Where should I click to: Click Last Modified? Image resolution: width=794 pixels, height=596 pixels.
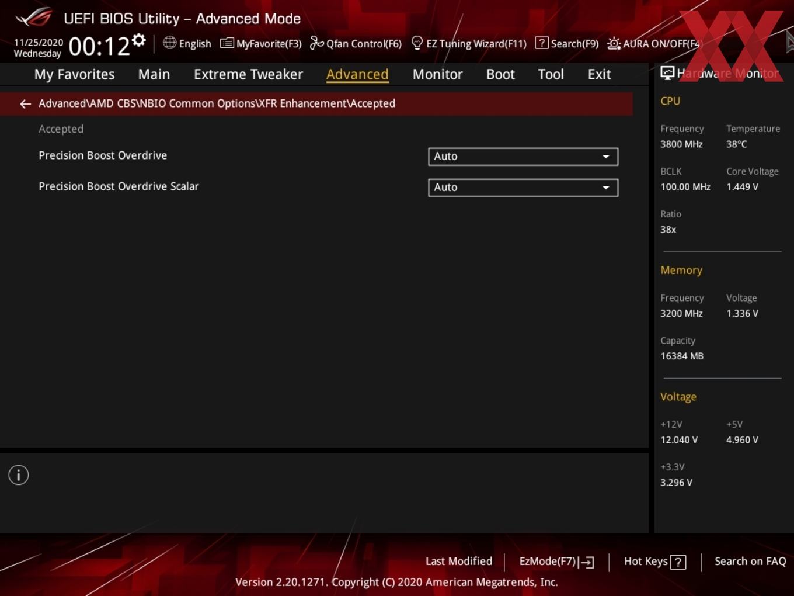[459, 562]
